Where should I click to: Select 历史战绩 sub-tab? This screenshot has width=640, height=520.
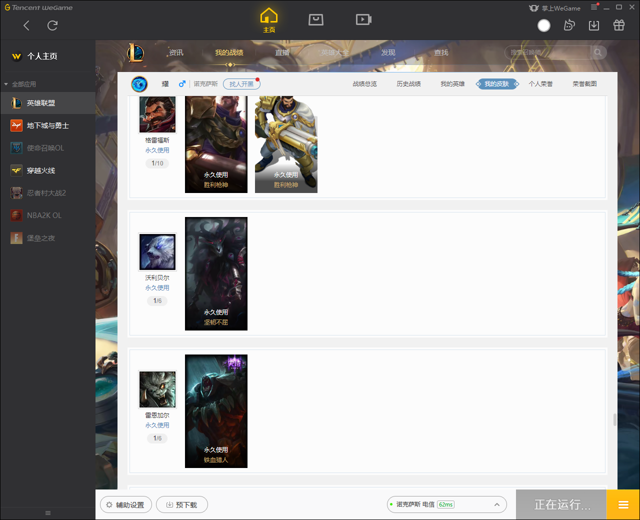(408, 84)
